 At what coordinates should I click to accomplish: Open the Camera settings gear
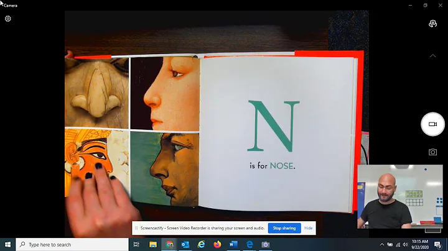coord(7,19)
